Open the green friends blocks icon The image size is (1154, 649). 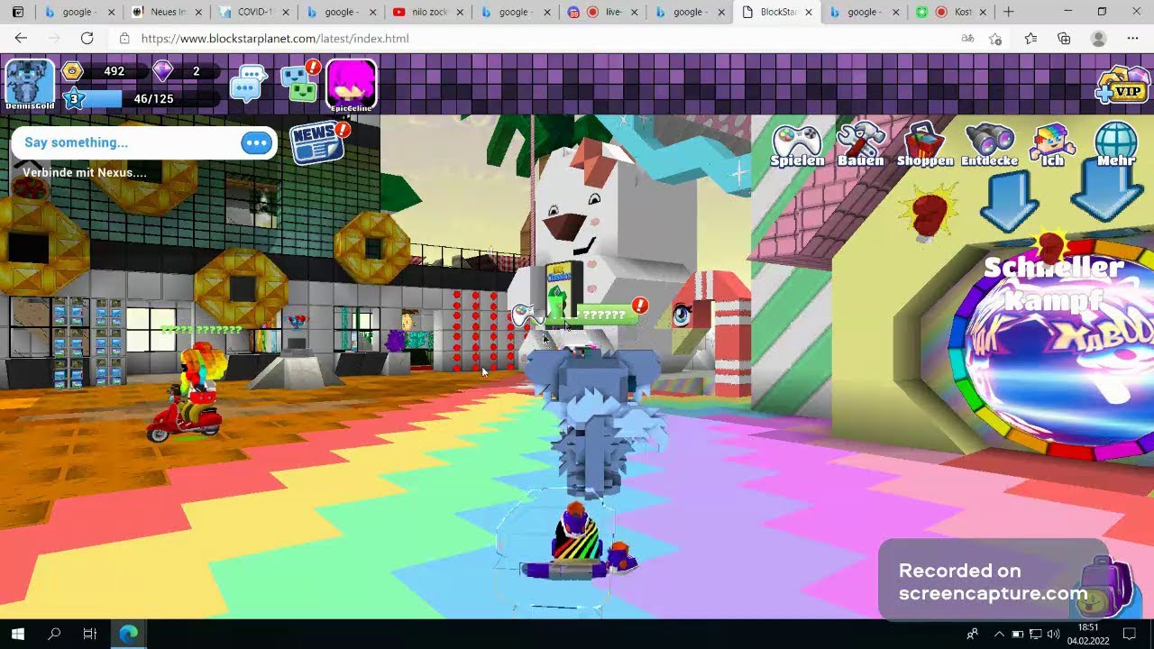300,80
